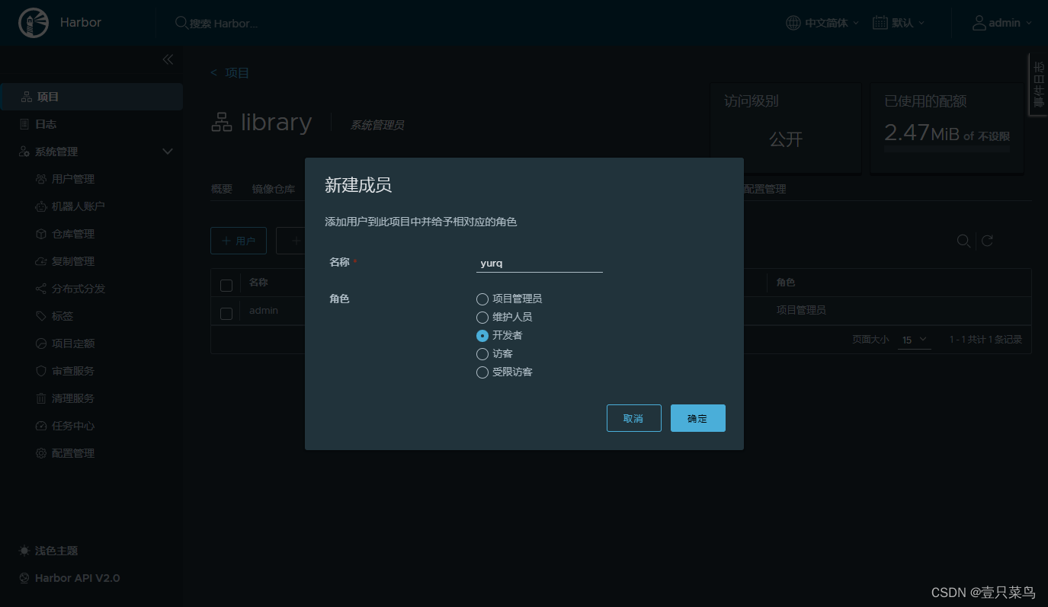Viewport: 1048px width, 607px height.
Task: Click the 项目 icon in sidebar
Action: (x=26, y=97)
